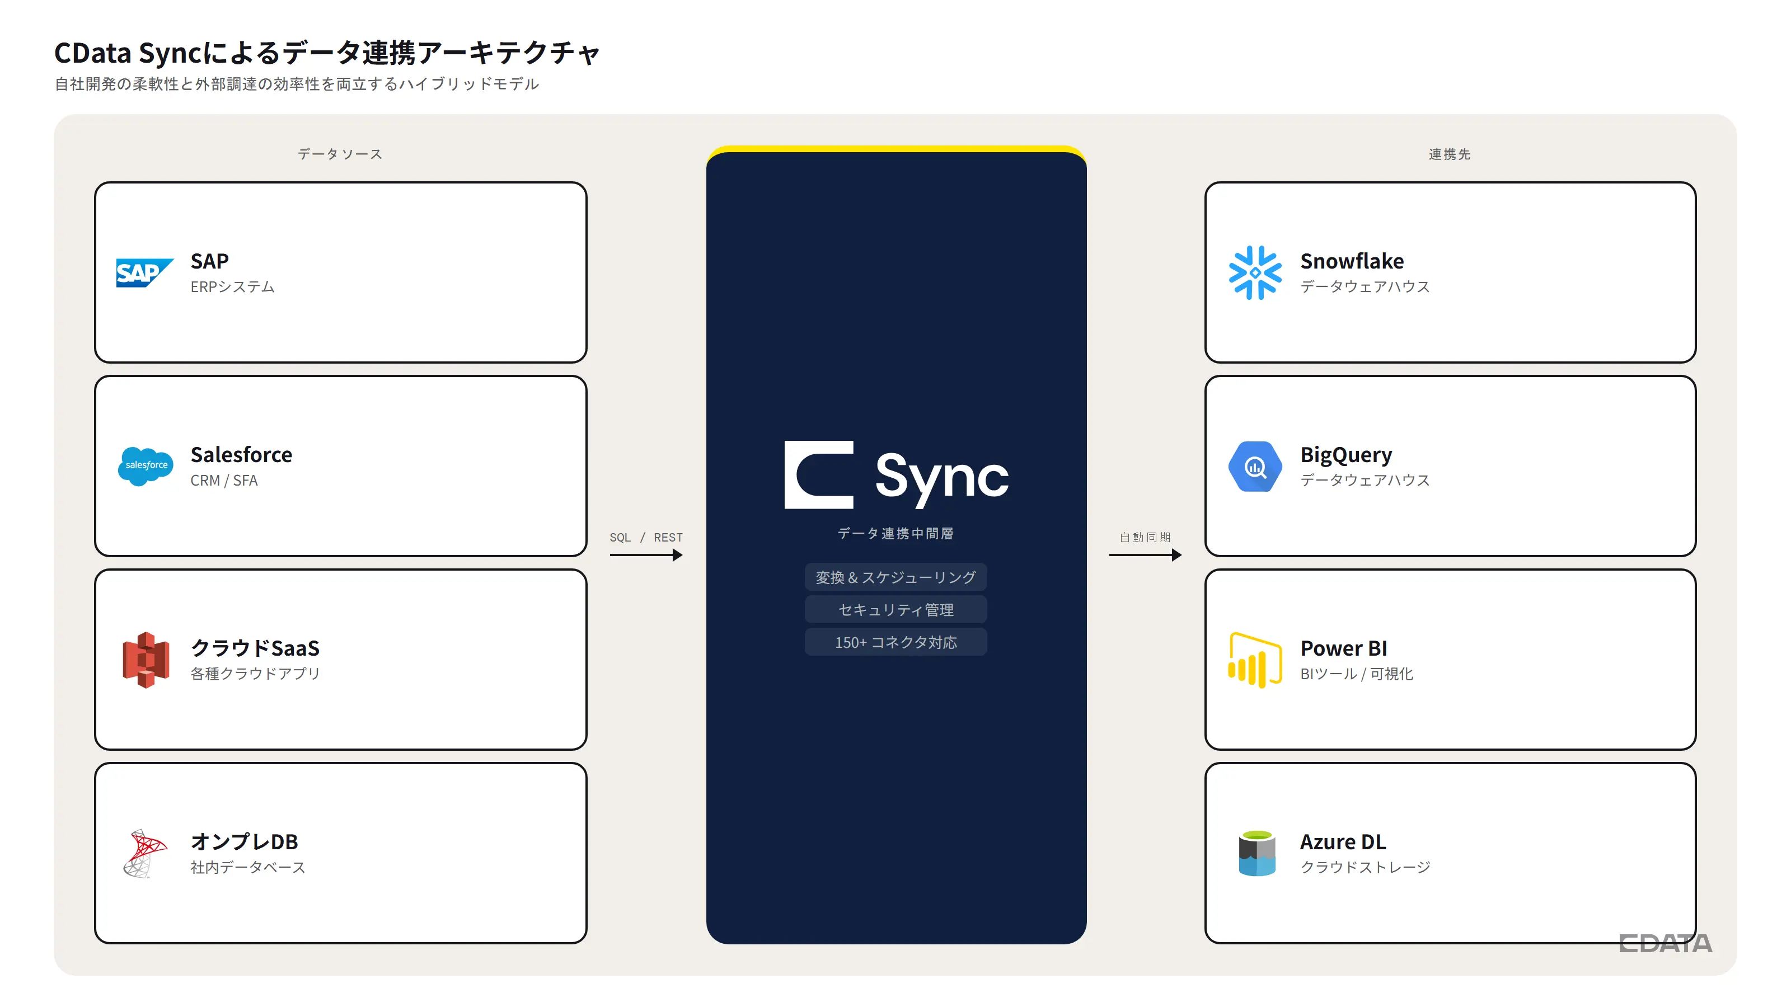The height and width of the screenshot is (1007, 1791).
Task: Click the Snowflake logo icon
Action: 1255,272
